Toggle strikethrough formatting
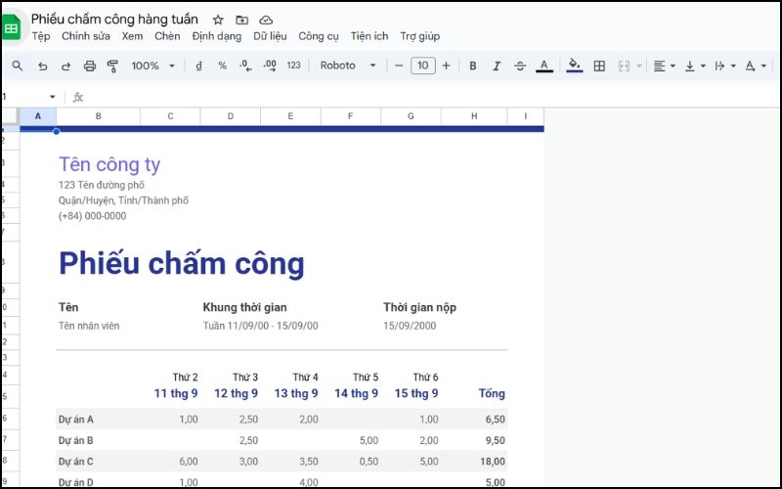 (520, 66)
